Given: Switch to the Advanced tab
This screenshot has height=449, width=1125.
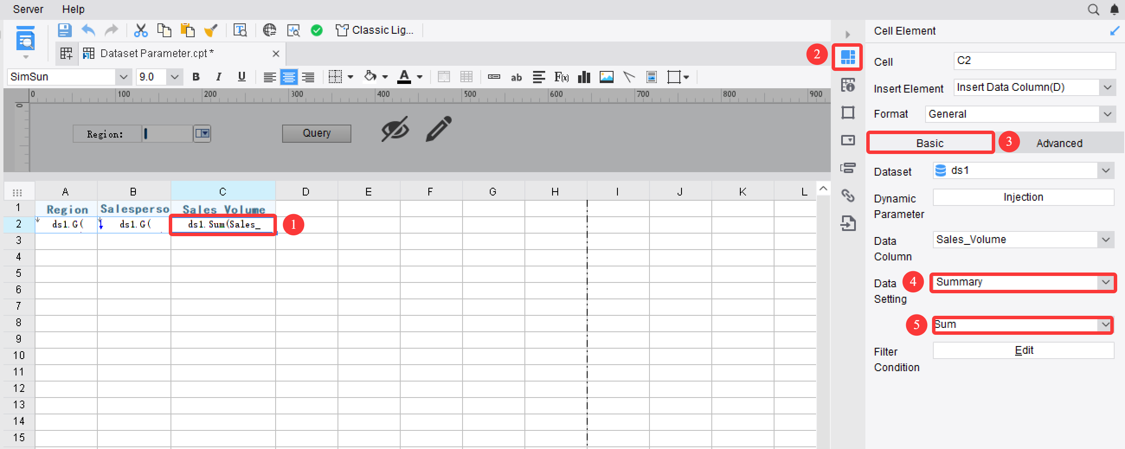Looking at the screenshot, I should pyautogui.click(x=1059, y=143).
